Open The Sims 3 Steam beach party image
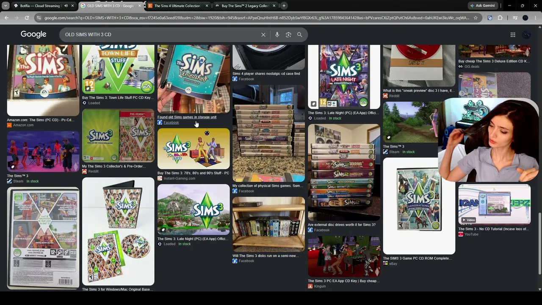This screenshot has width=542, height=305. tap(43, 151)
